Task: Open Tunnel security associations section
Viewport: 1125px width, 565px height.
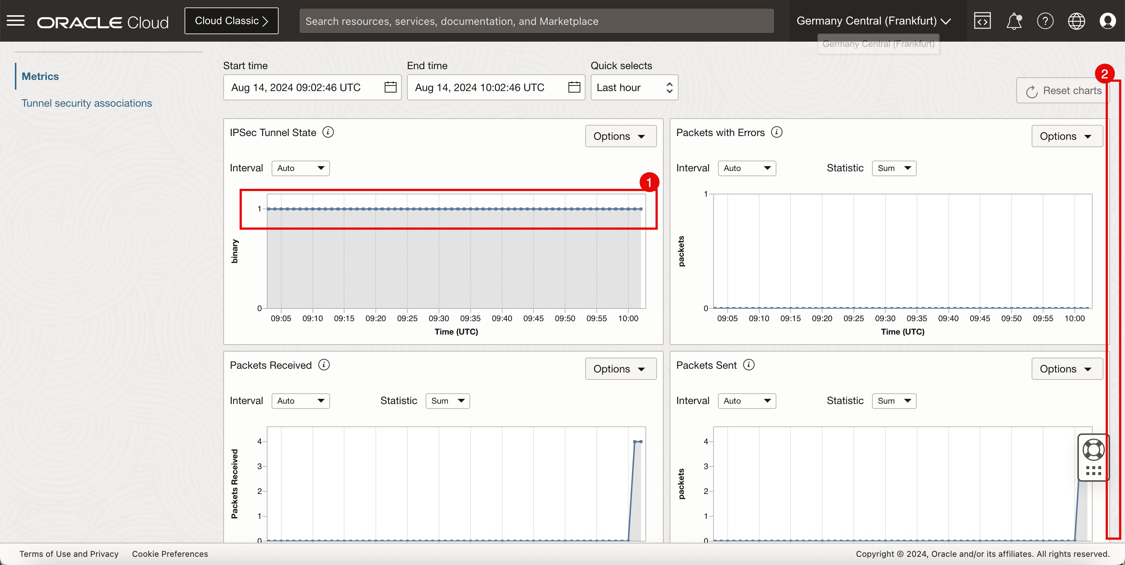Action: pyautogui.click(x=86, y=103)
